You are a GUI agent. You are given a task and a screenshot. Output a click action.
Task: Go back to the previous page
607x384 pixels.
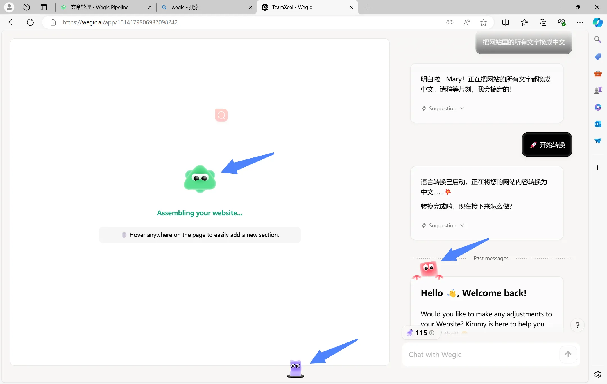point(12,22)
